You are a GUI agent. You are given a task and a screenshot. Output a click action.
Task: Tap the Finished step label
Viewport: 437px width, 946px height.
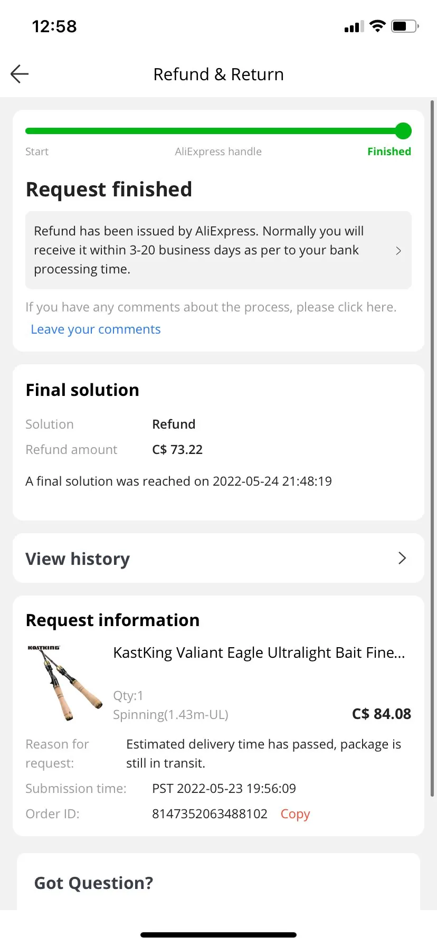pyautogui.click(x=389, y=152)
